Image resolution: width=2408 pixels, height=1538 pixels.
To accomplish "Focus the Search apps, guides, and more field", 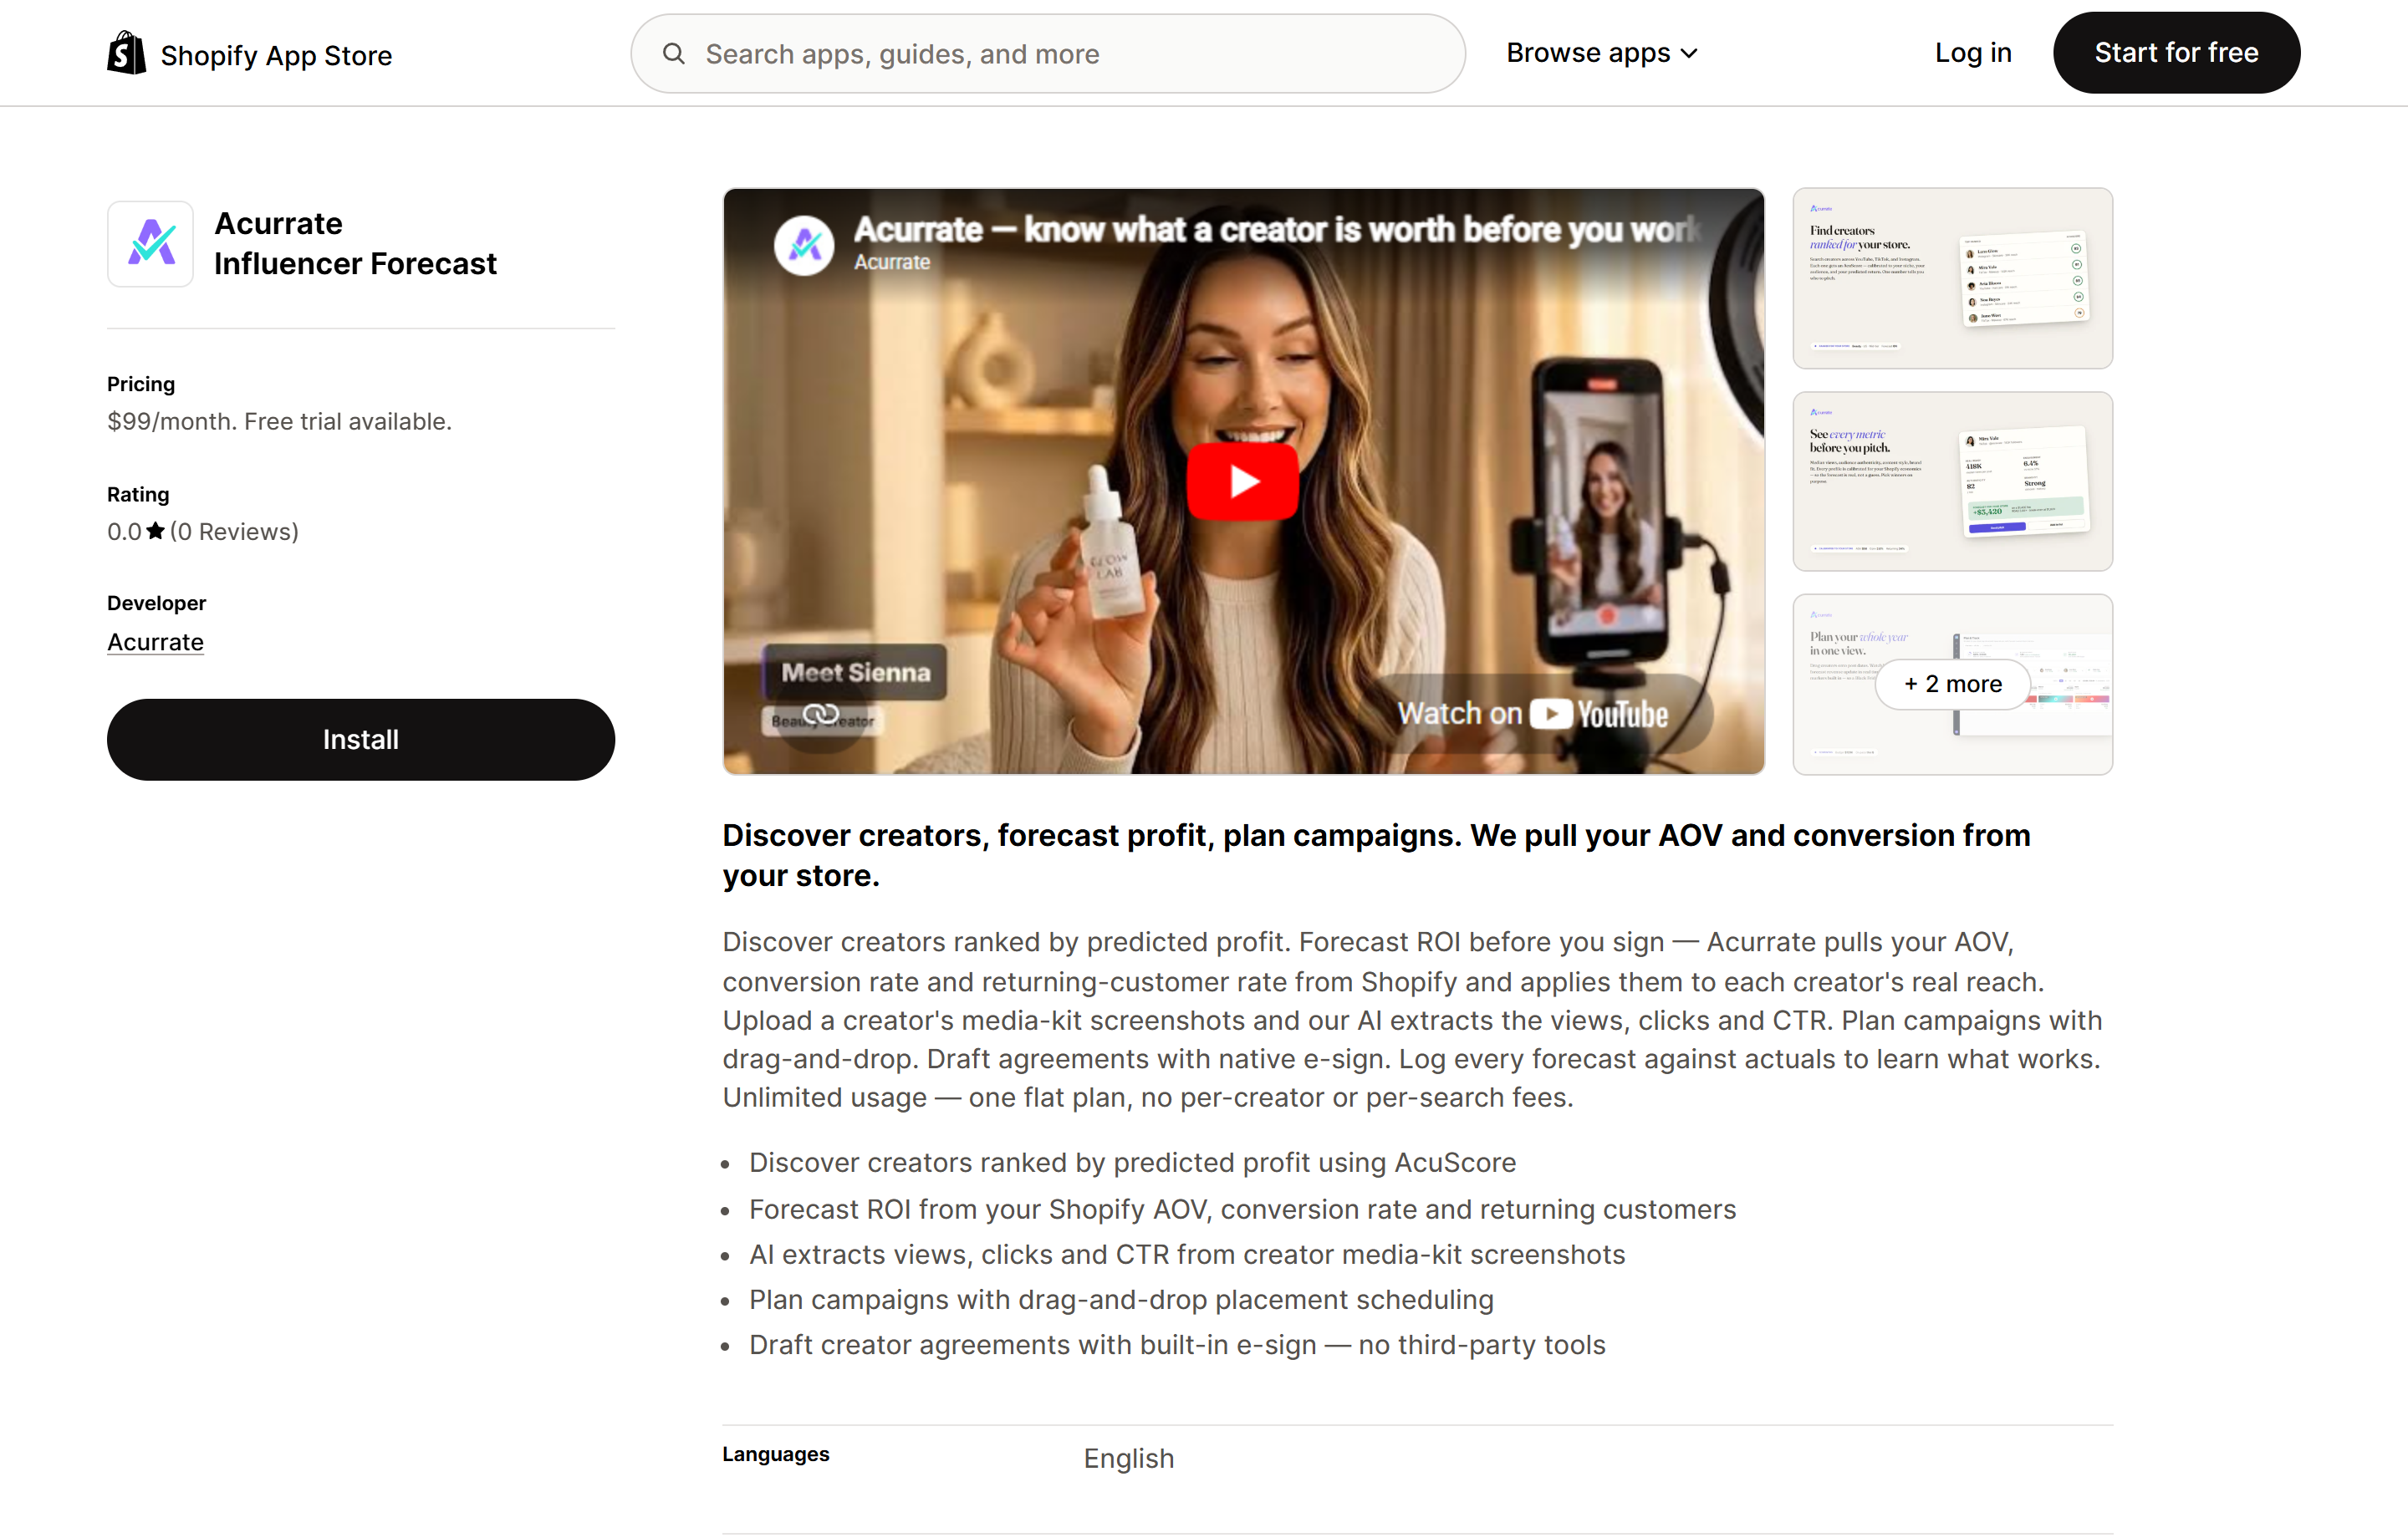I will [x=1047, y=54].
